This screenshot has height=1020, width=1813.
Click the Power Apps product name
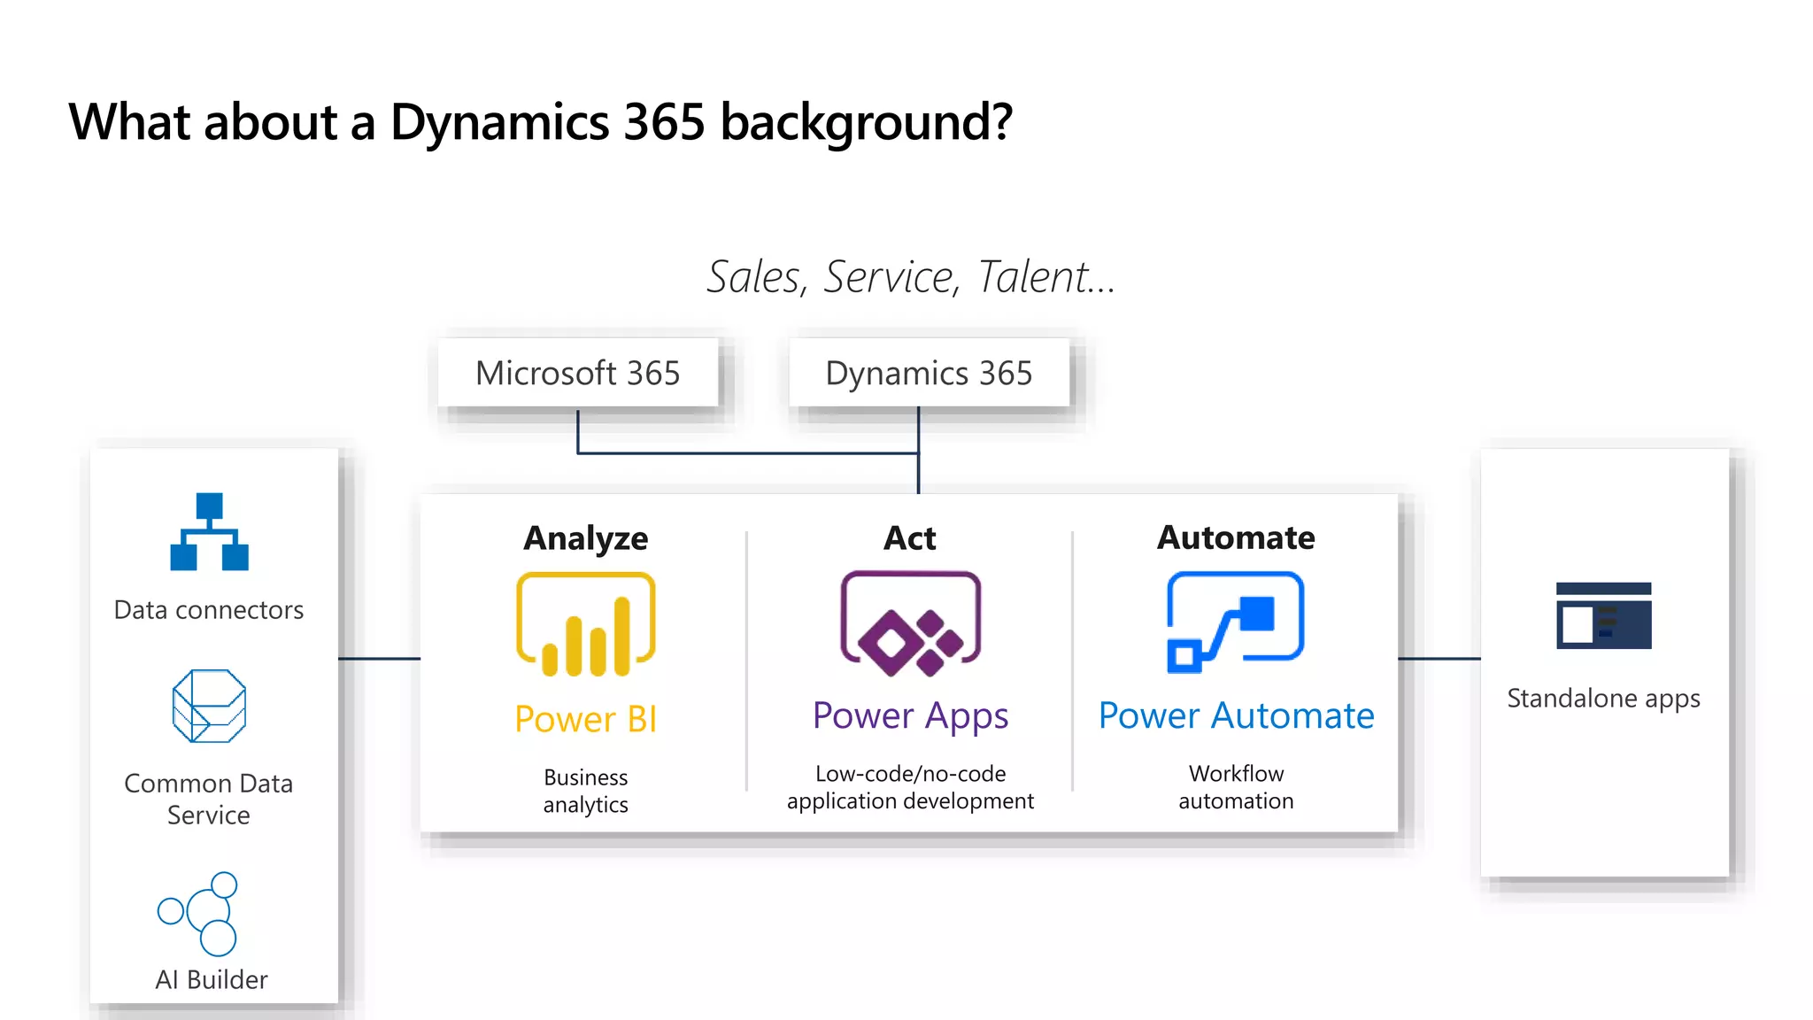(x=910, y=715)
